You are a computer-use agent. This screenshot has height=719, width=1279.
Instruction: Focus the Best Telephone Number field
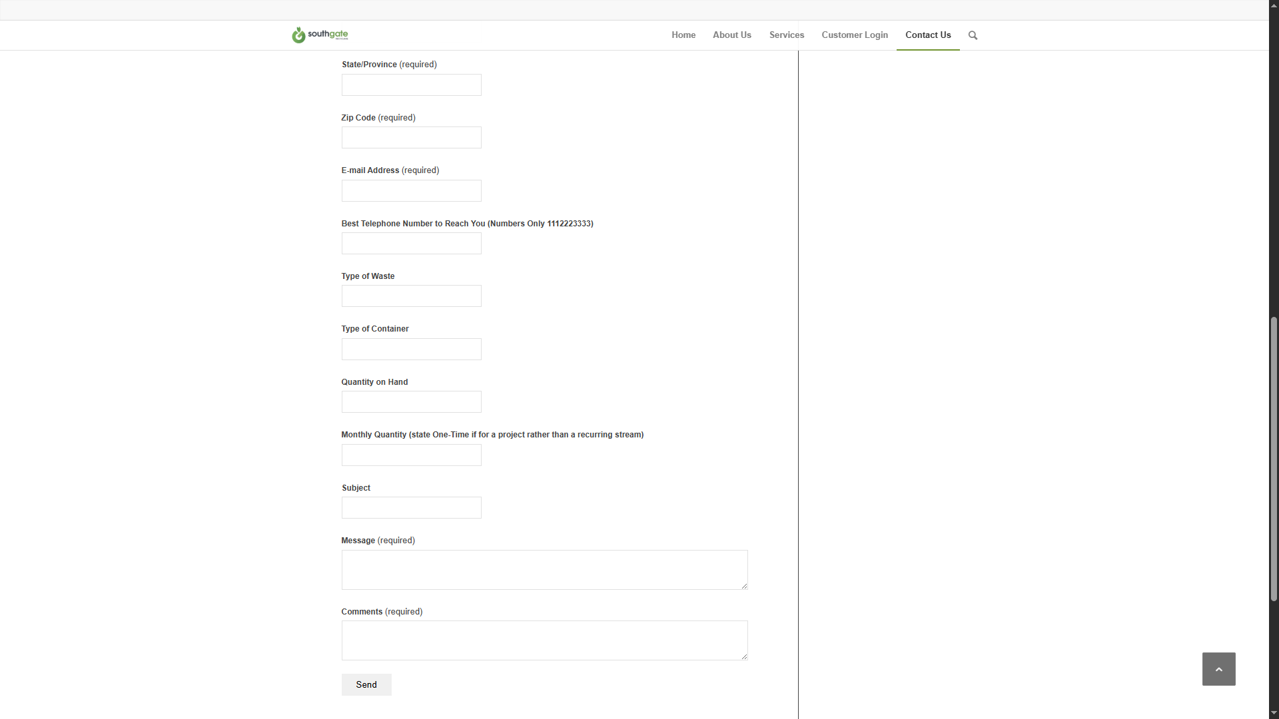[x=411, y=244]
